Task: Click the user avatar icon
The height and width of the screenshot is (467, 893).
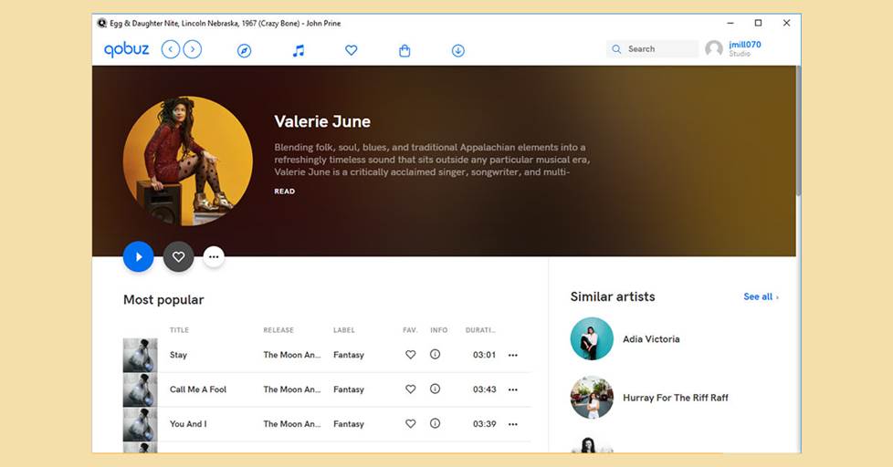Action: click(714, 49)
